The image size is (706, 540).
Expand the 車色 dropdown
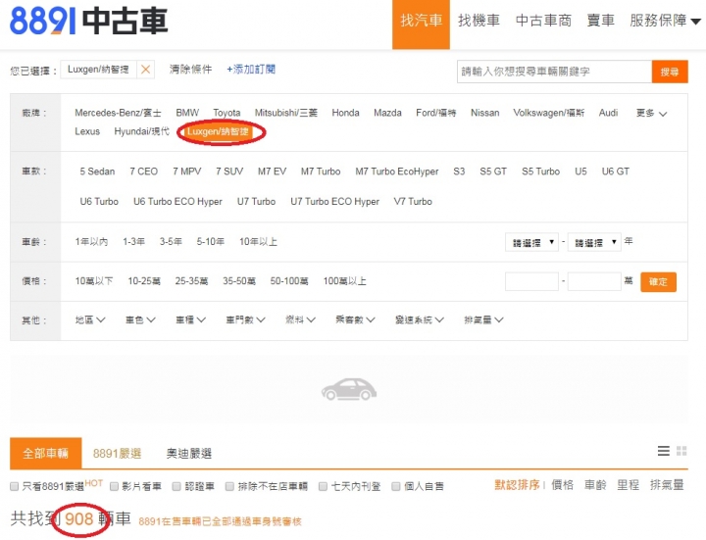[140, 319]
